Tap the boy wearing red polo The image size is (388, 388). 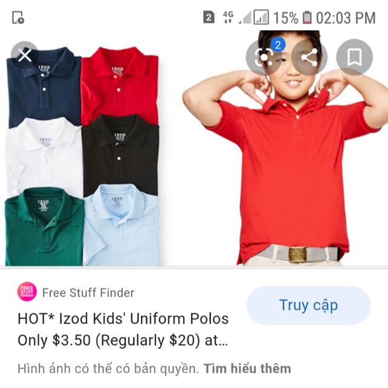pyautogui.click(x=284, y=149)
